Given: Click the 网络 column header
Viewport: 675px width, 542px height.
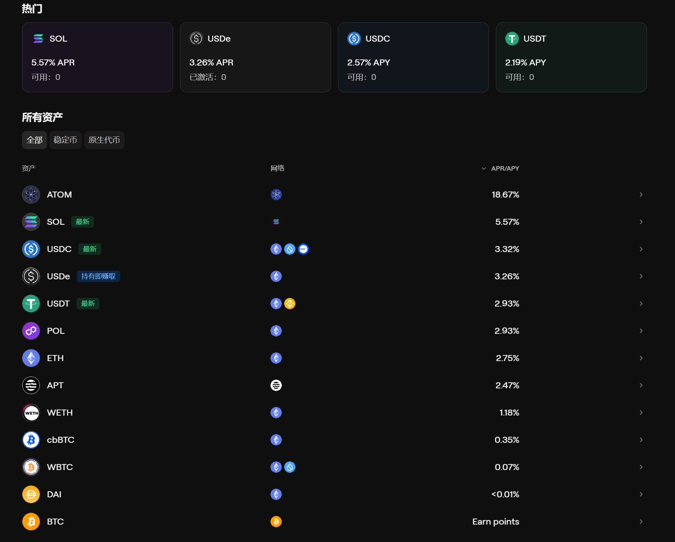Looking at the screenshot, I should pos(277,168).
